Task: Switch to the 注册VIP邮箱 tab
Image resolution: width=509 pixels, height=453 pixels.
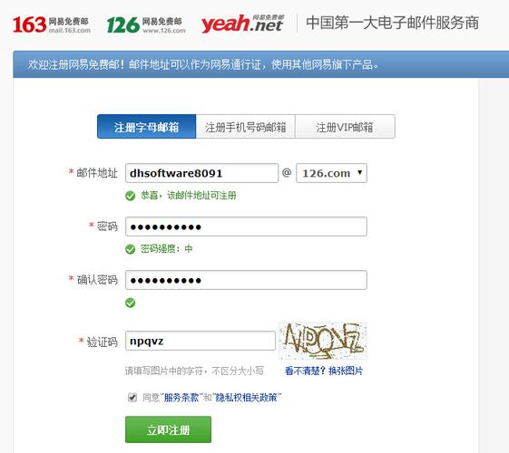Action: pos(345,127)
